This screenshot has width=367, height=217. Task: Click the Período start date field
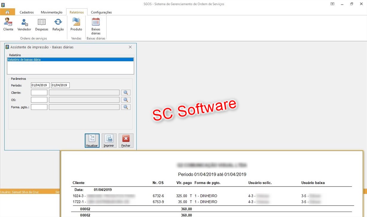pyautogui.click(x=40, y=85)
